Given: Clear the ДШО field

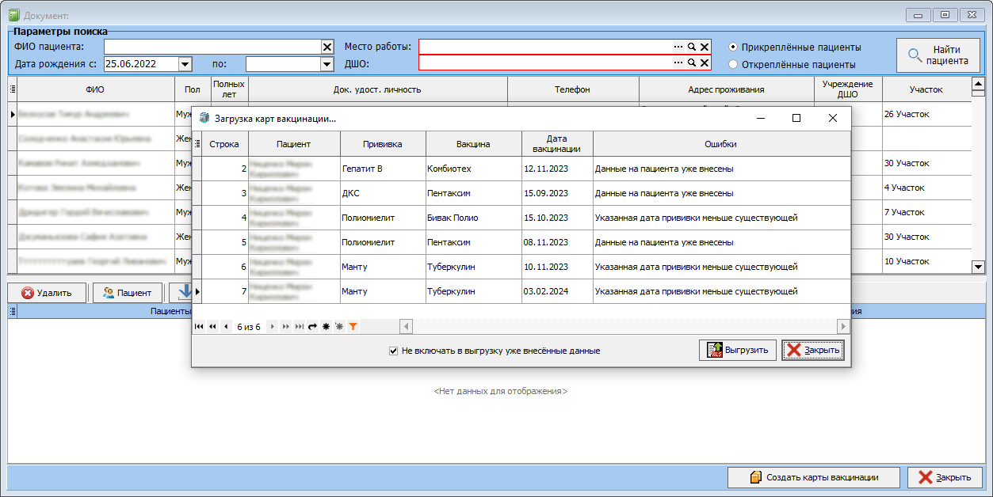Looking at the screenshot, I should click(x=704, y=63).
